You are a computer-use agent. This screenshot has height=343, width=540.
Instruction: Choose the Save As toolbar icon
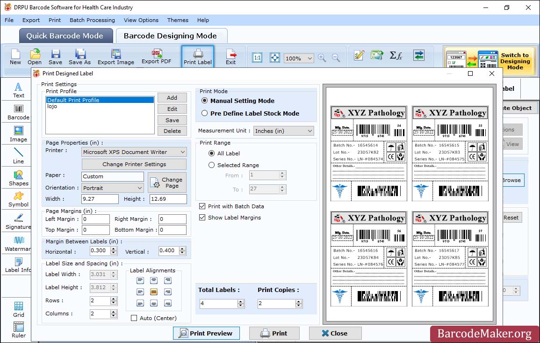click(x=79, y=57)
